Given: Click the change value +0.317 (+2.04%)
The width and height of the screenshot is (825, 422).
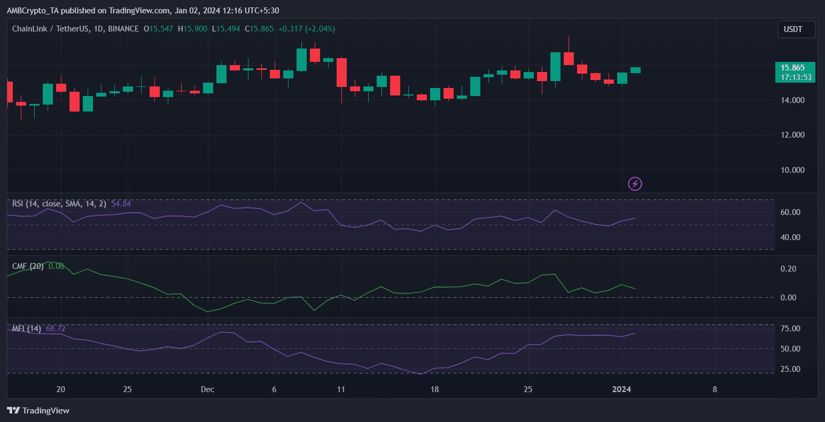Looking at the screenshot, I should pos(306,29).
